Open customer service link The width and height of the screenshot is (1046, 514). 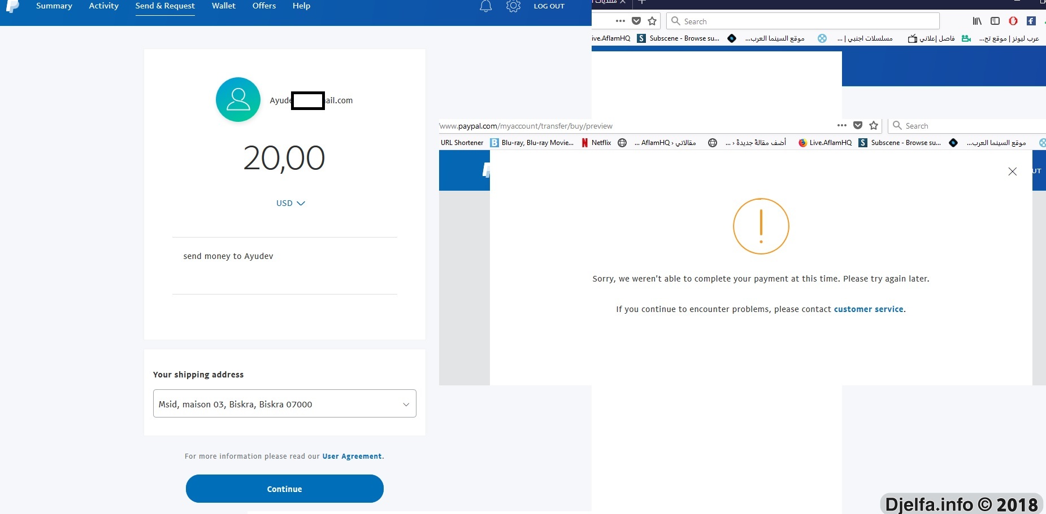point(869,309)
